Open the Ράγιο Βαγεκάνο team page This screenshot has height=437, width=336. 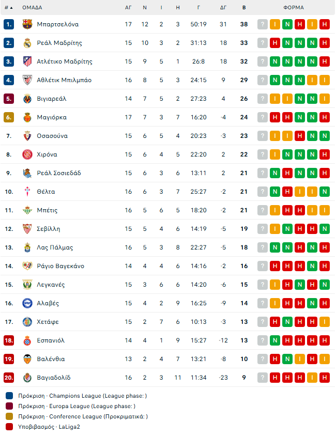60,266
